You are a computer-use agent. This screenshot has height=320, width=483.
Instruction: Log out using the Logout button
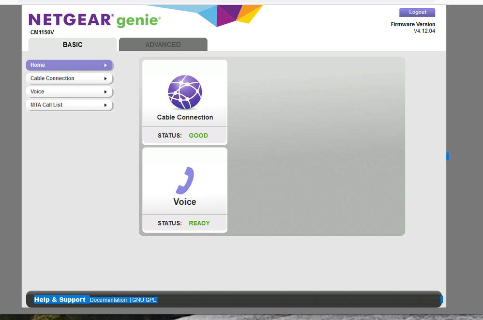point(417,12)
